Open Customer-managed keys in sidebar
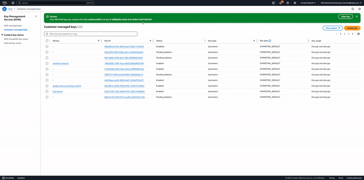Viewport: 364px width, 180px height. [16, 30]
